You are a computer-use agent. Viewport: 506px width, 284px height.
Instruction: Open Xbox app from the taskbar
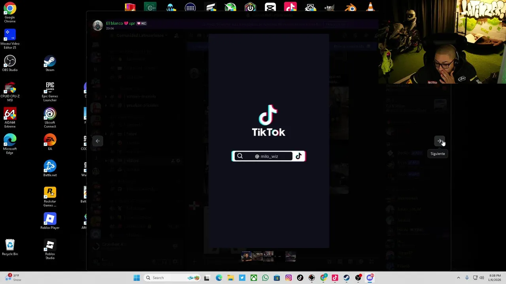click(x=254, y=278)
